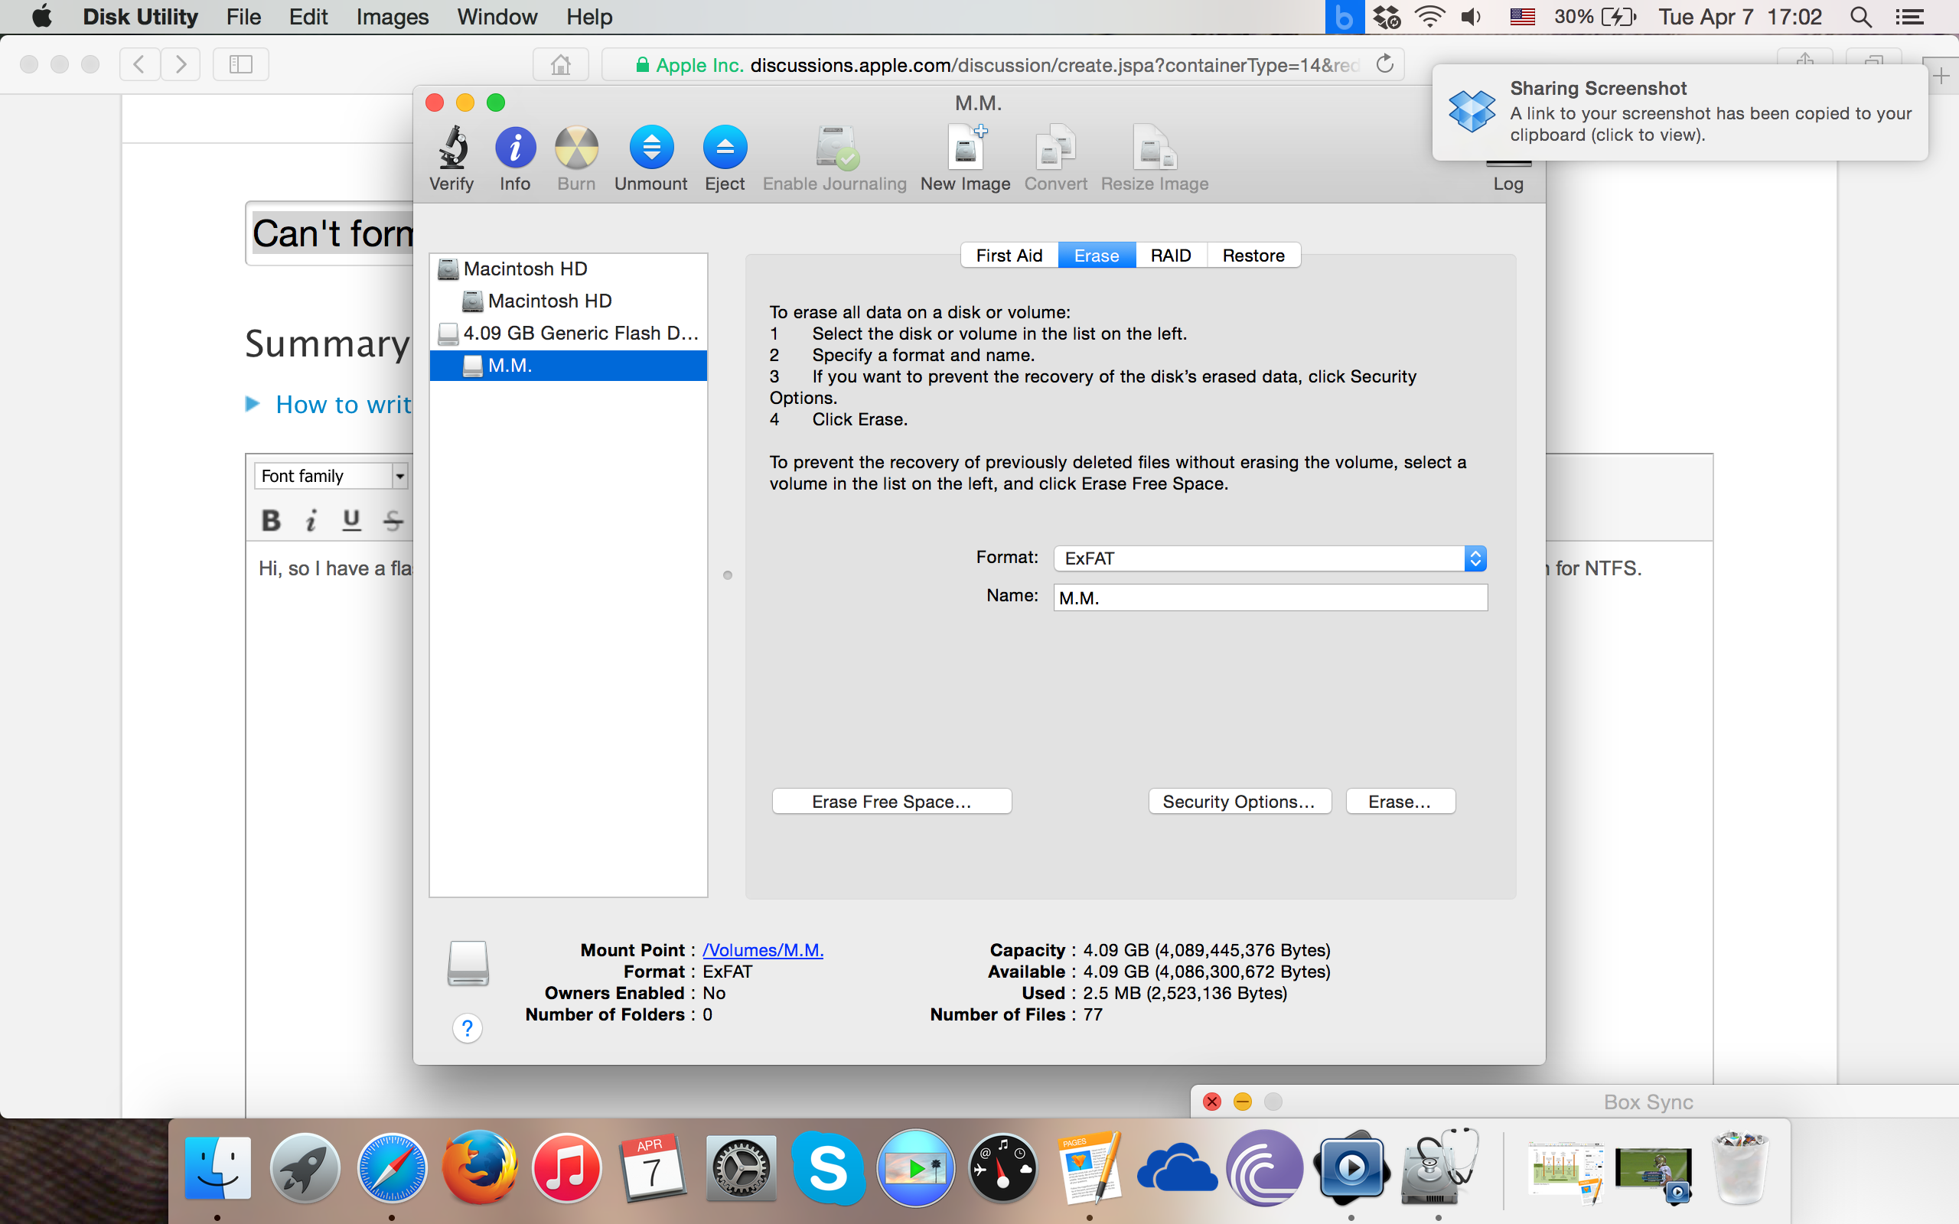Switch to the First Aid tab
Image resolution: width=1959 pixels, height=1224 pixels.
1009,256
